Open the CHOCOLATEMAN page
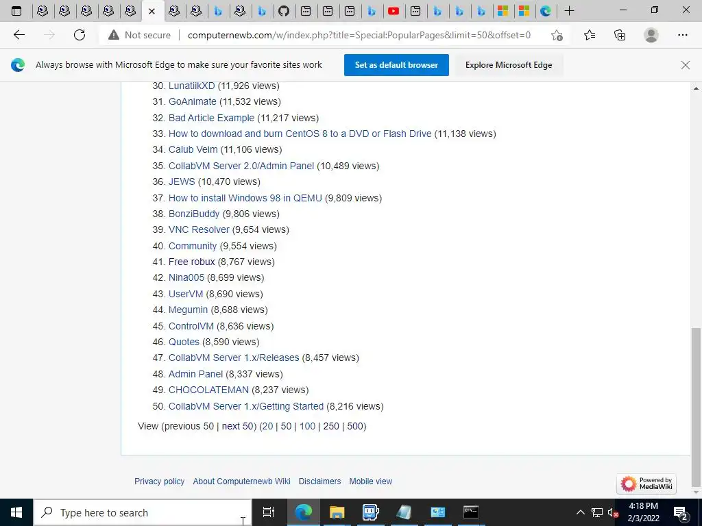This screenshot has height=526, width=702. coord(208,390)
